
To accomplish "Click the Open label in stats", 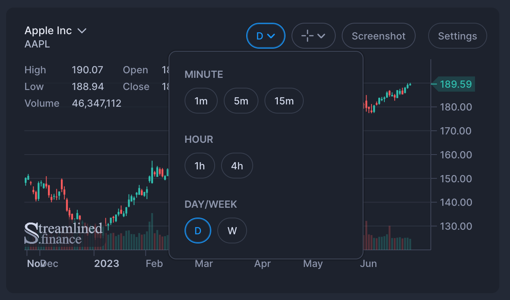I will 135,70.
